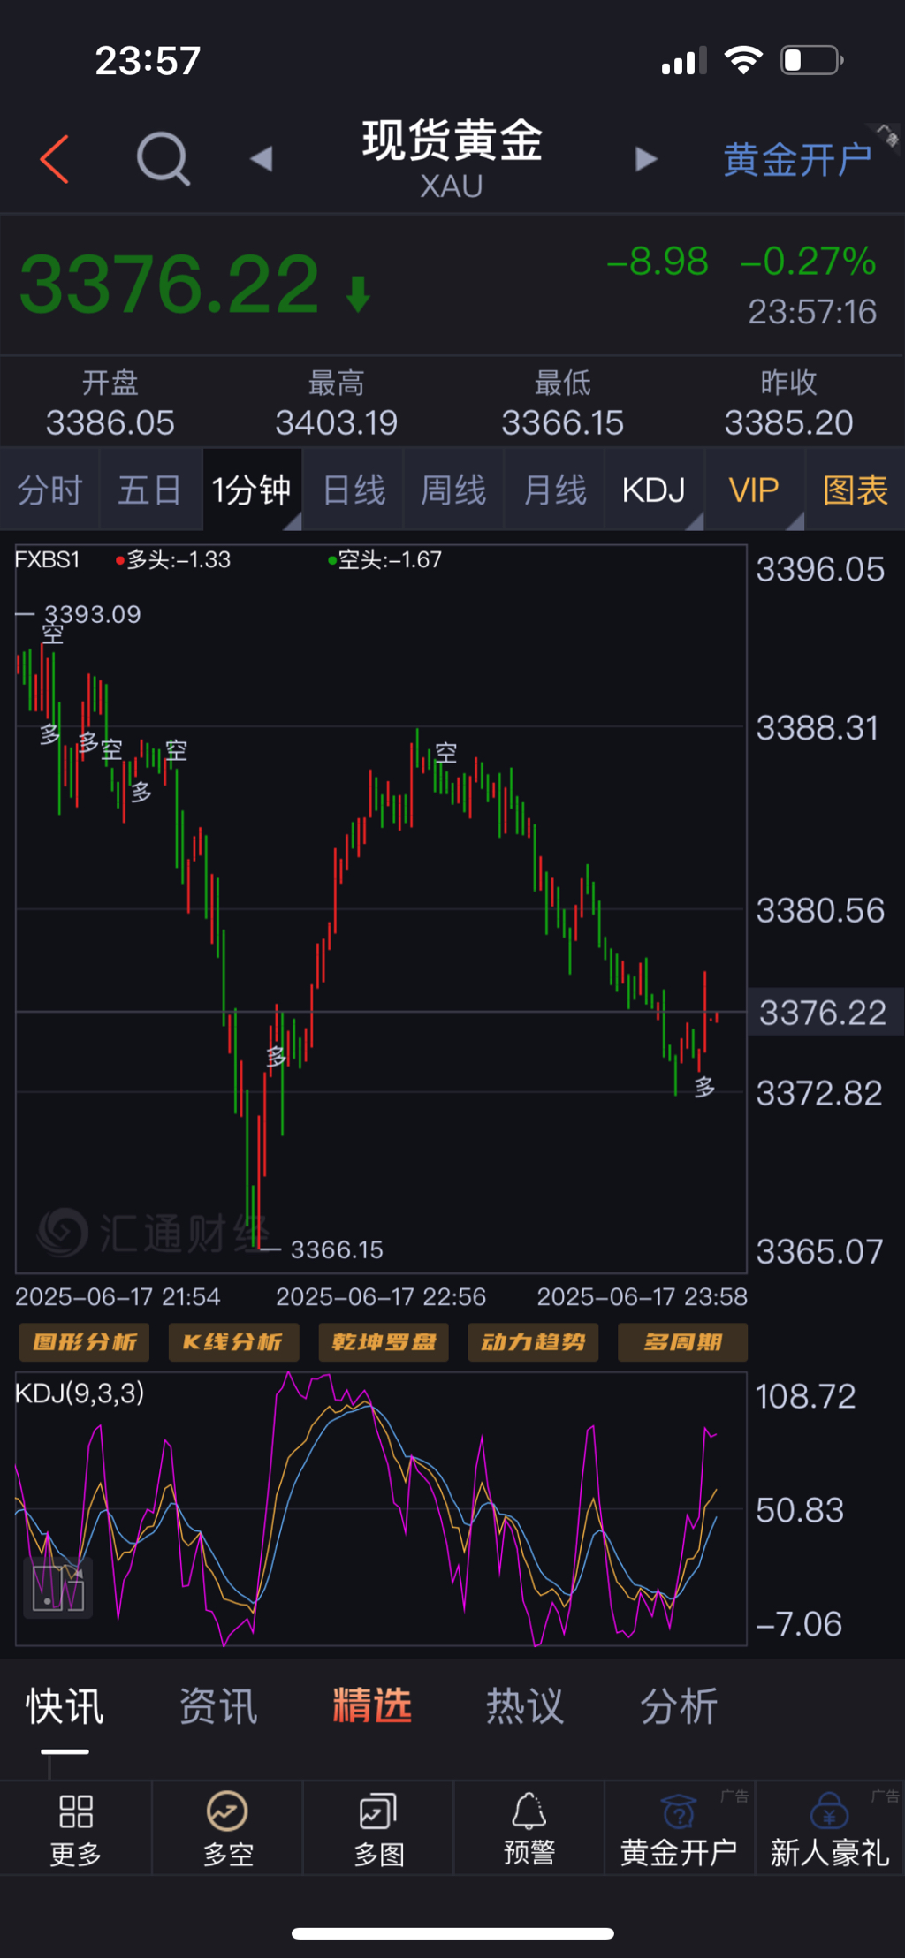Switch to 日线 daily chart tab
The width and height of the screenshot is (905, 1959).
point(354,490)
